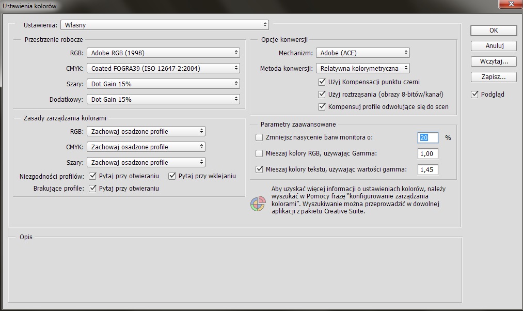Uncheck the Podgląd preview checkbox

pyautogui.click(x=474, y=95)
